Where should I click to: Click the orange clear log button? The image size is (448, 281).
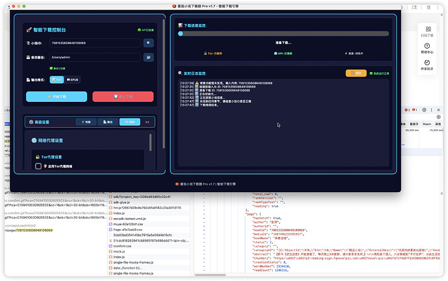click(356, 73)
